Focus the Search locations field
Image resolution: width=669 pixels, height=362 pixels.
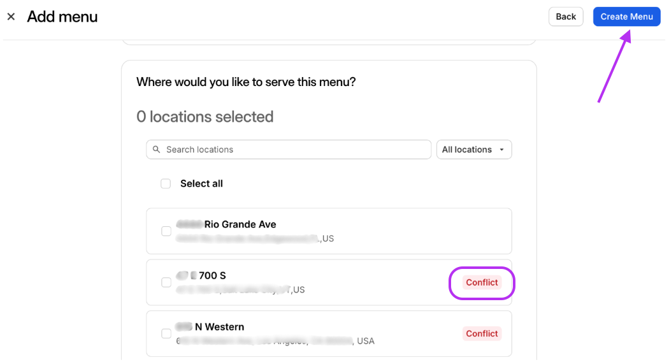293,150
